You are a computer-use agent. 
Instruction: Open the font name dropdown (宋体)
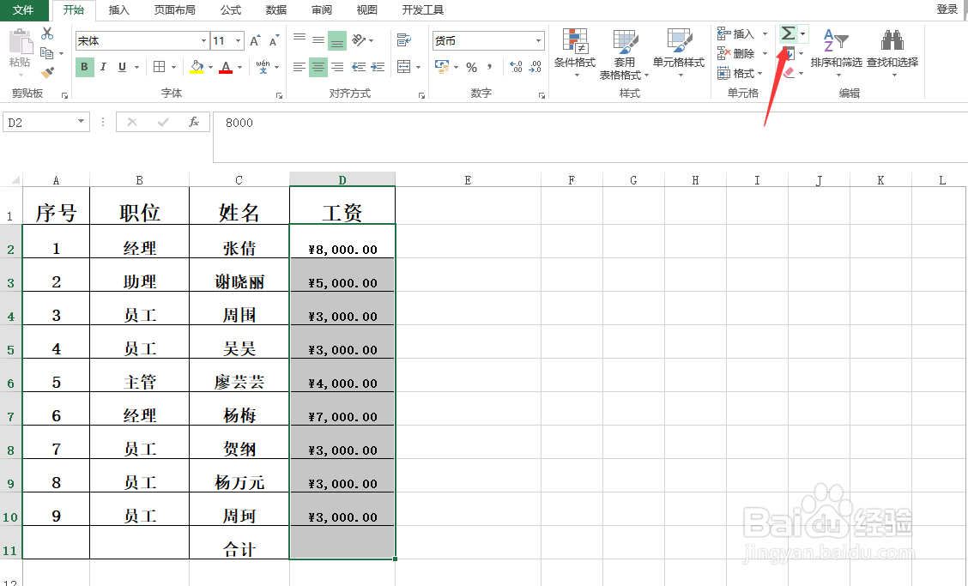[x=203, y=41]
